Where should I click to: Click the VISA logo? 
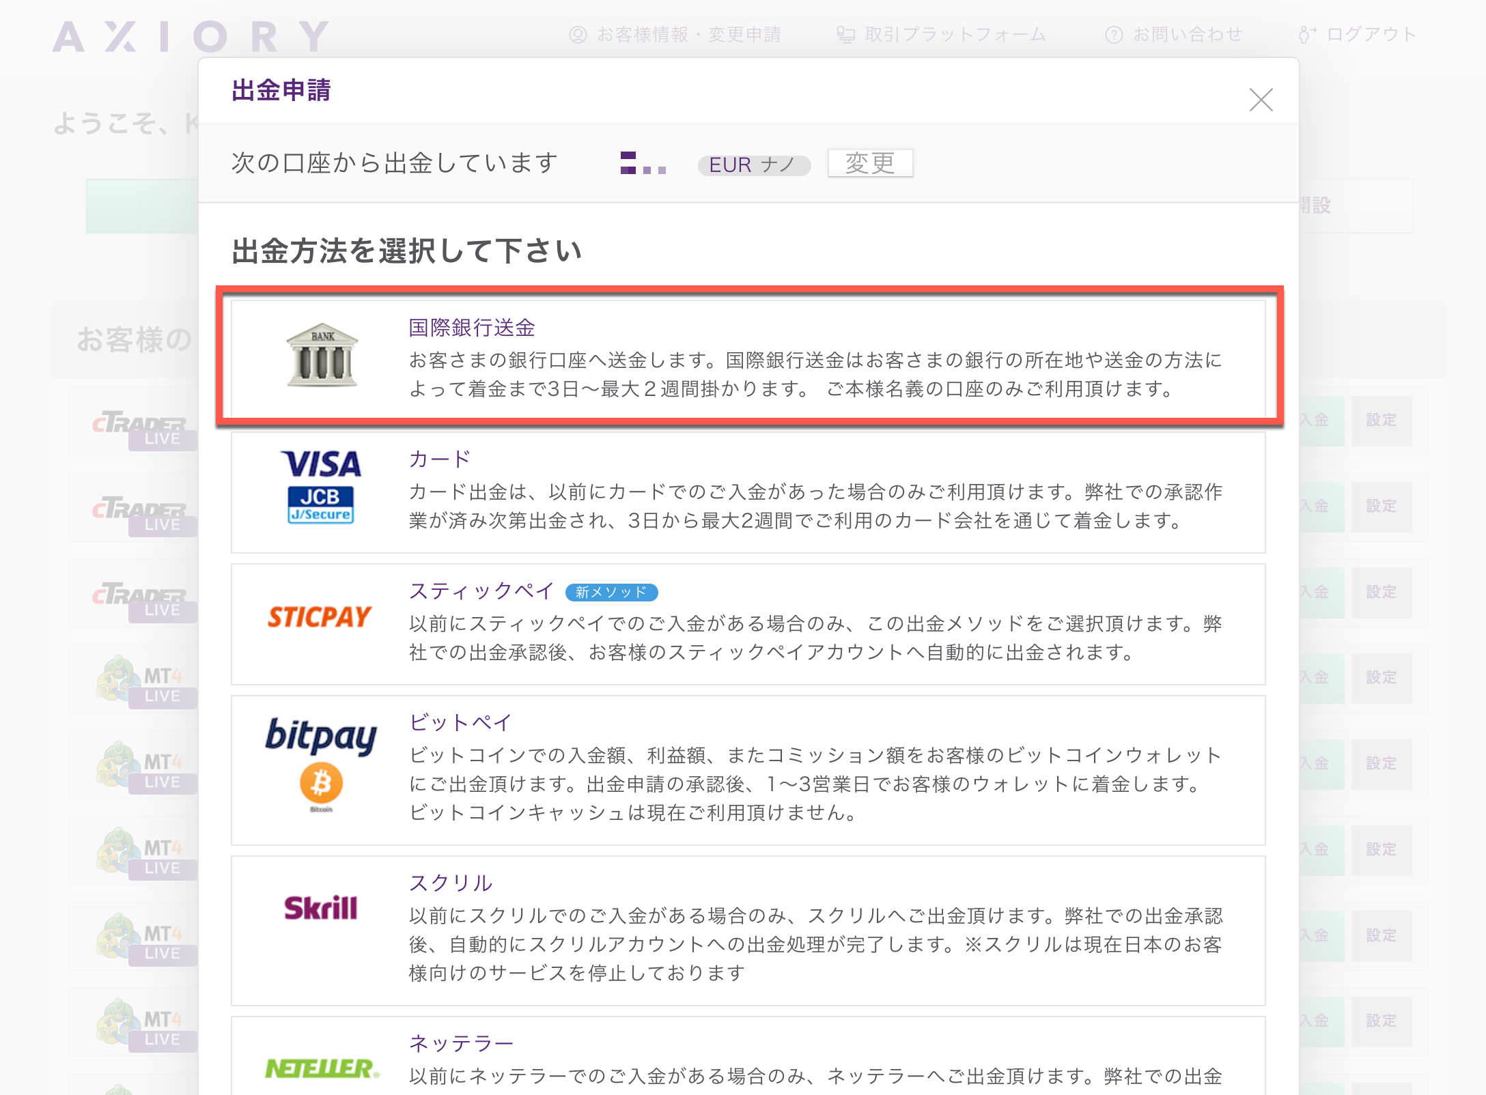click(320, 464)
